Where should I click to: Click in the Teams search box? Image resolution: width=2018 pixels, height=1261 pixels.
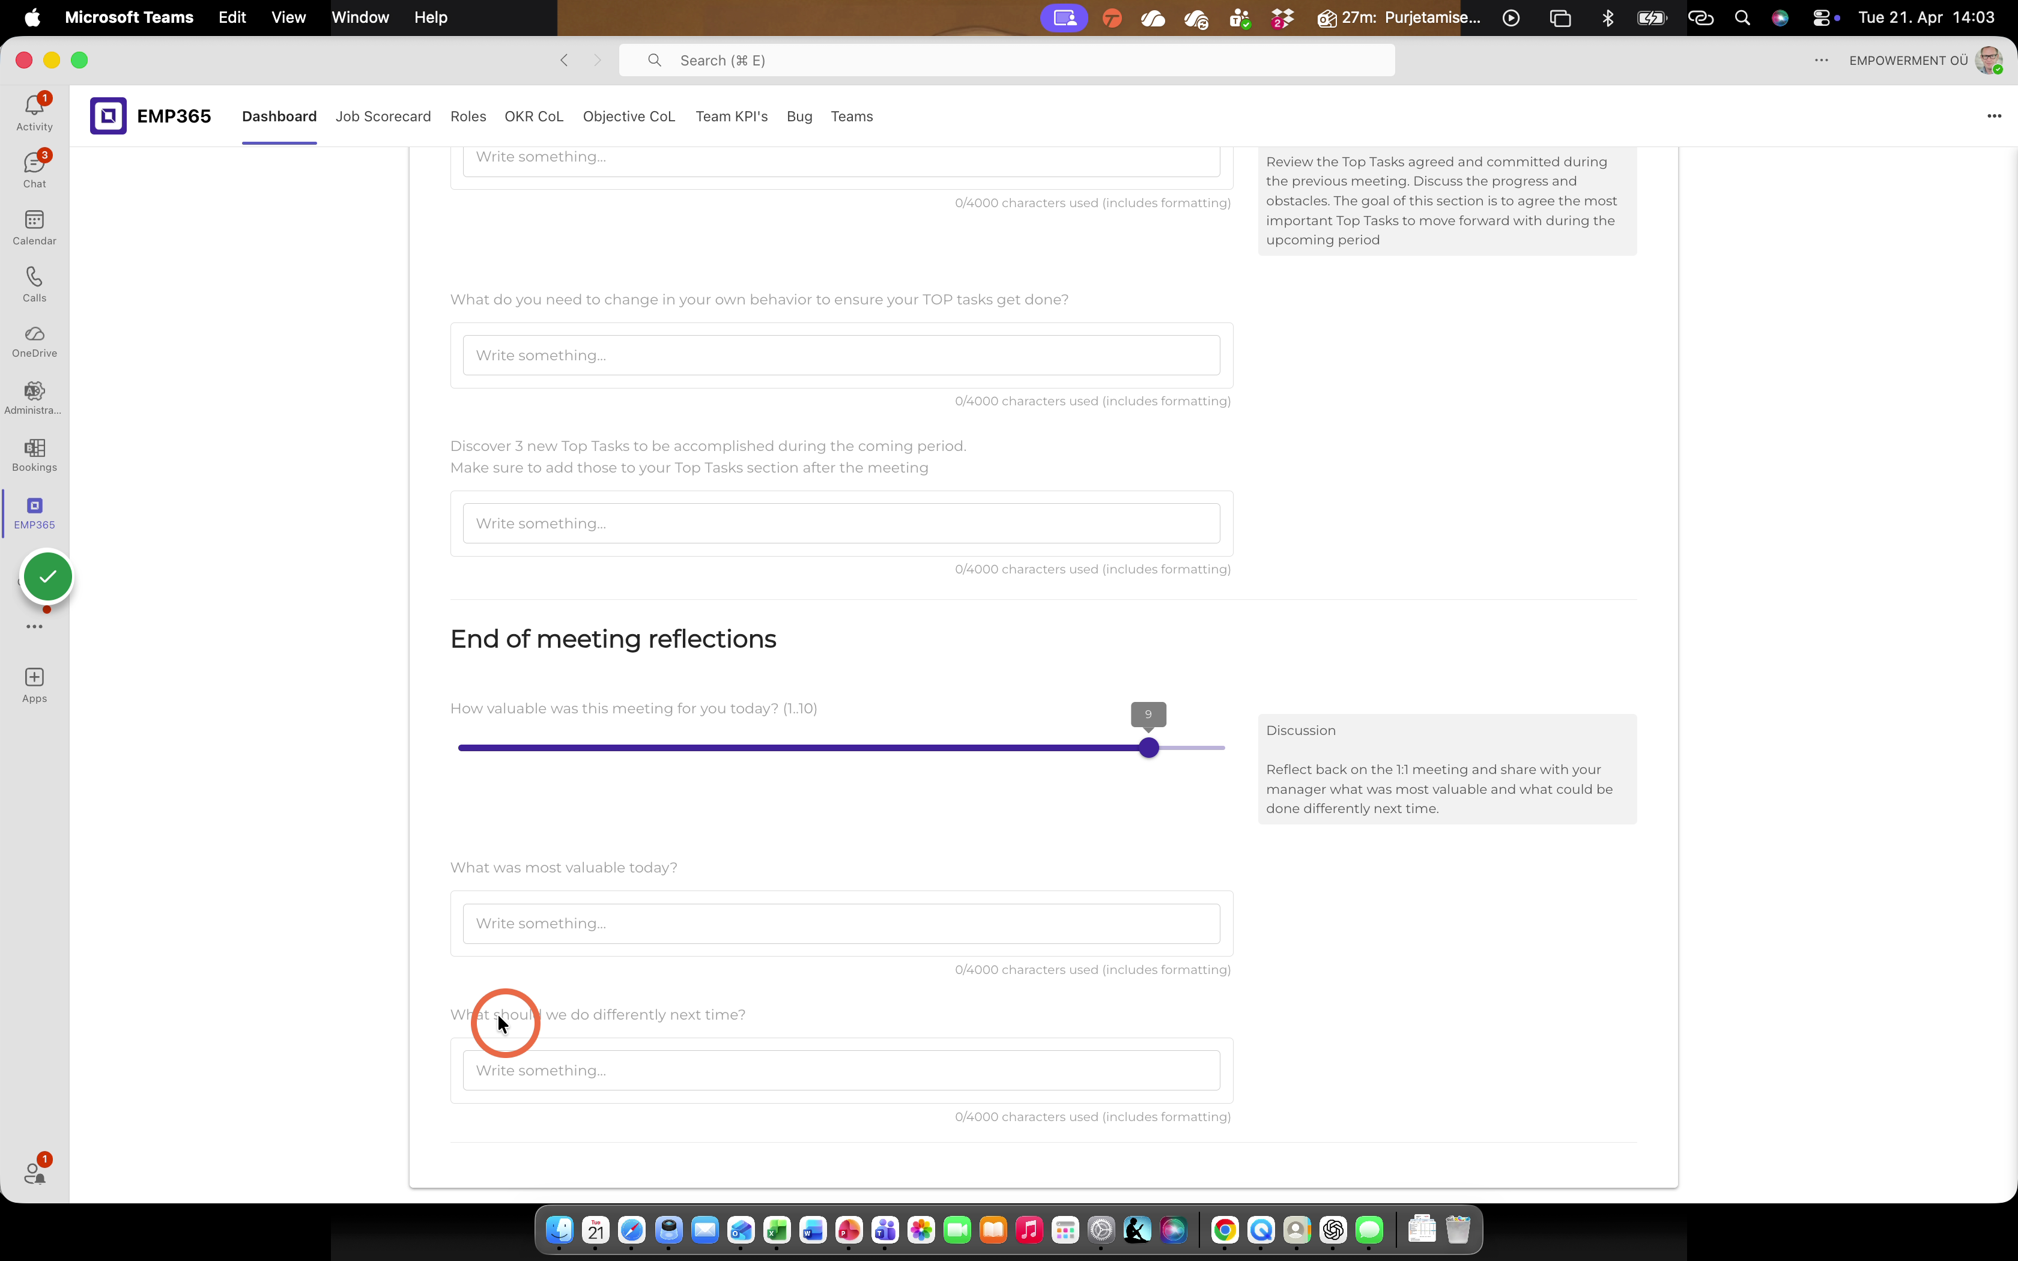click(x=1007, y=60)
